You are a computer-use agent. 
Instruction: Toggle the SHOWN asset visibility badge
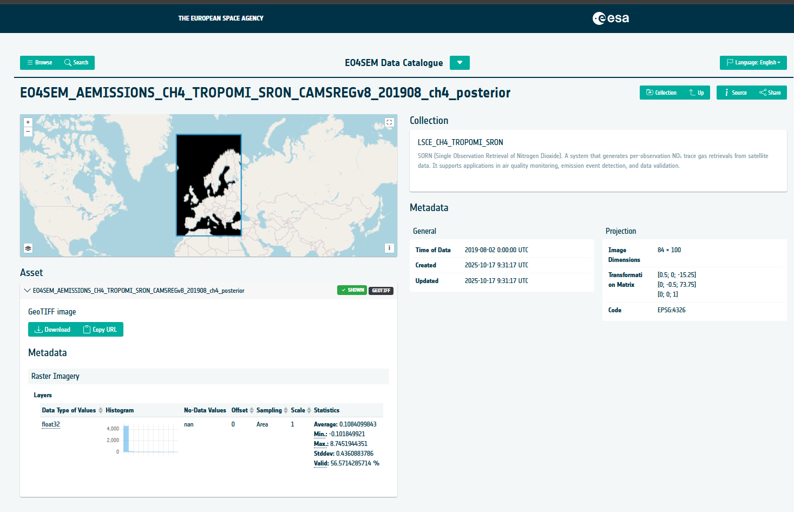(352, 290)
